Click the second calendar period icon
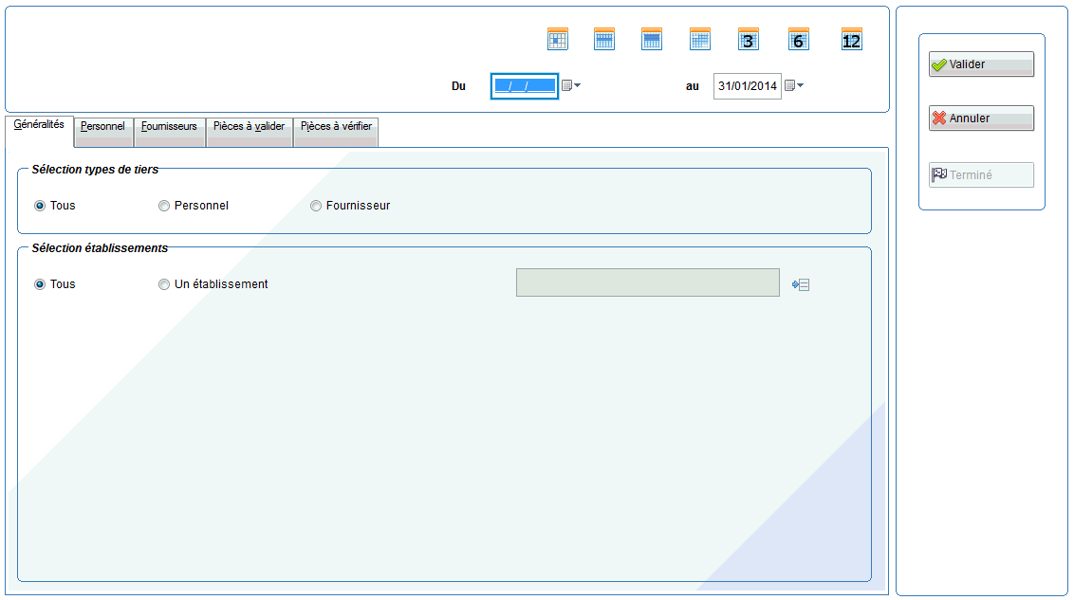 click(604, 40)
